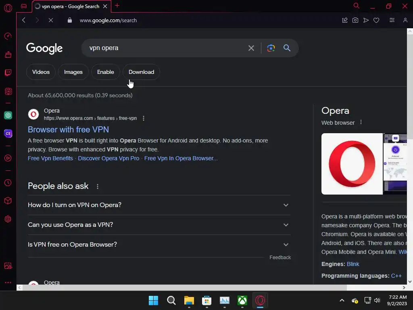Click the tab search magnifier icon
This screenshot has width=413, height=310.
[356, 6]
